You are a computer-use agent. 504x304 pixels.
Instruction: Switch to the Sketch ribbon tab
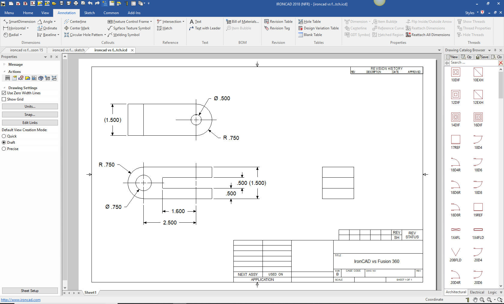pyautogui.click(x=89, y=13)
